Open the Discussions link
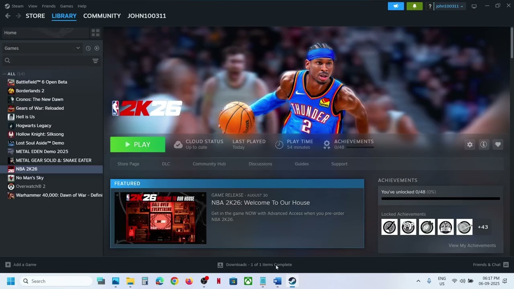 (260, 164)
